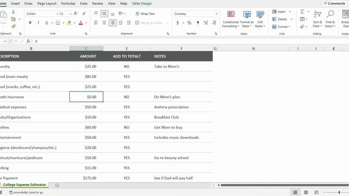Apply red font color
This screenshot has width=349, height=196.
(81, 23)
